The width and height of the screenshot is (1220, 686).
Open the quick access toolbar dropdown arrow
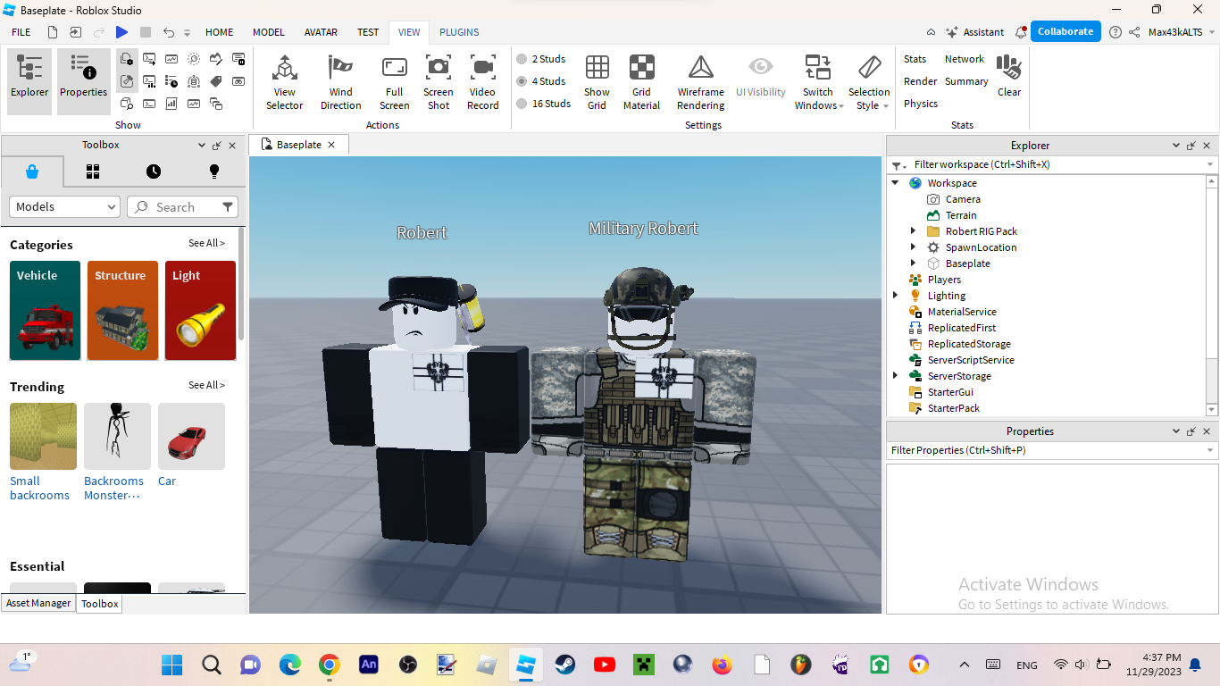(x=188, y=33)
